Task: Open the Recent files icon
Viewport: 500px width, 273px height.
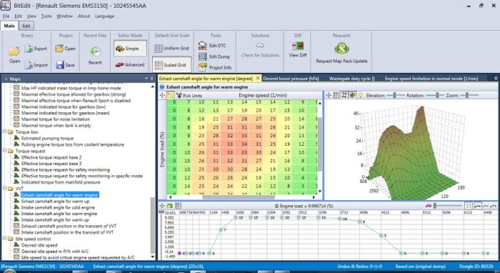Action: (95, 51)
